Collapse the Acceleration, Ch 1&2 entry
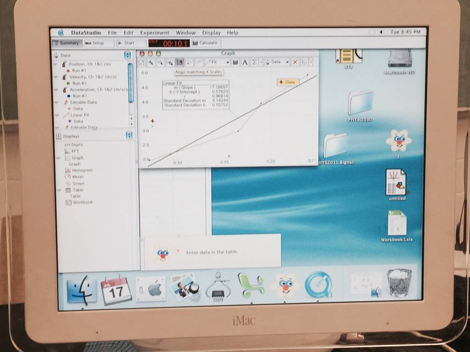 point(55,90)
